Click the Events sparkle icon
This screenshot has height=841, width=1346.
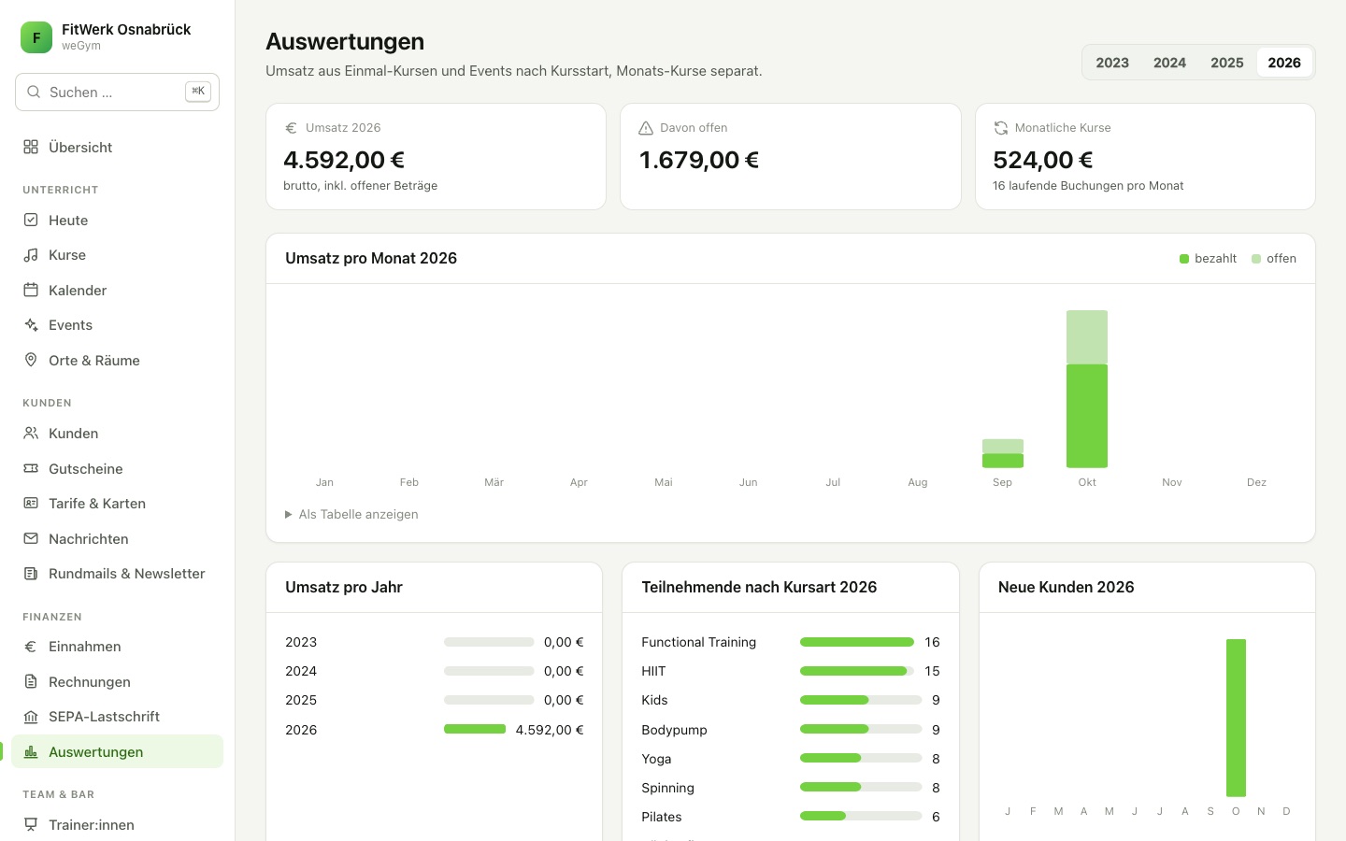(x=31, y=324)
